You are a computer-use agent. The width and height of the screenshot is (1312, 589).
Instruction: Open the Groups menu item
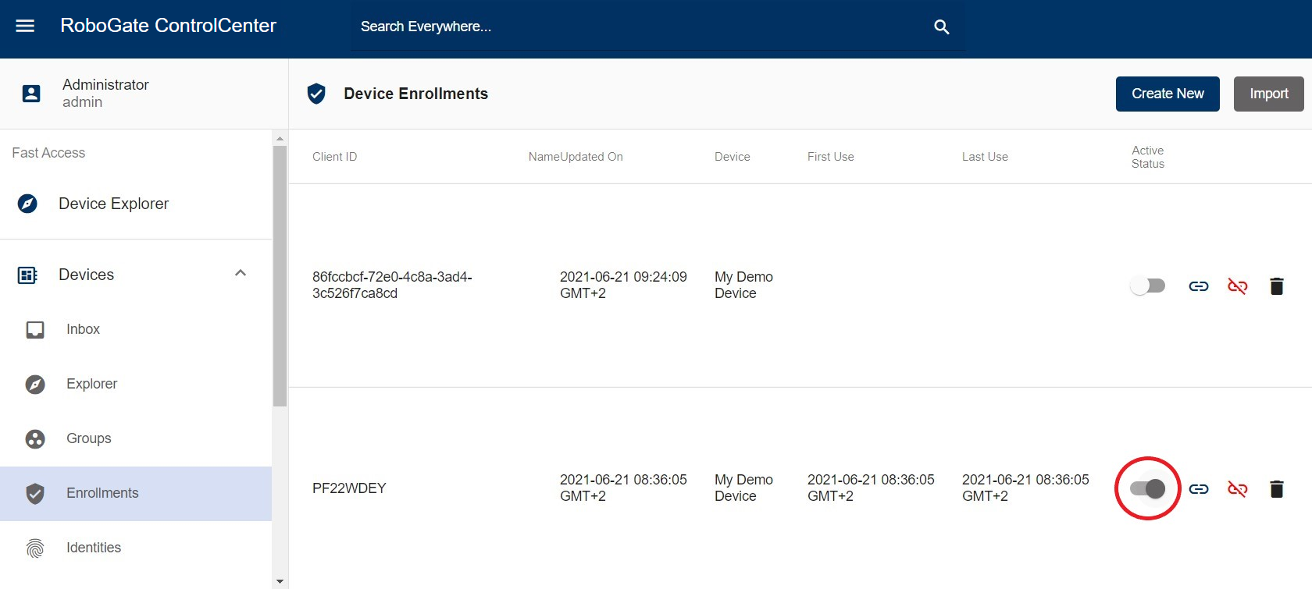click(x=136, y=438)
